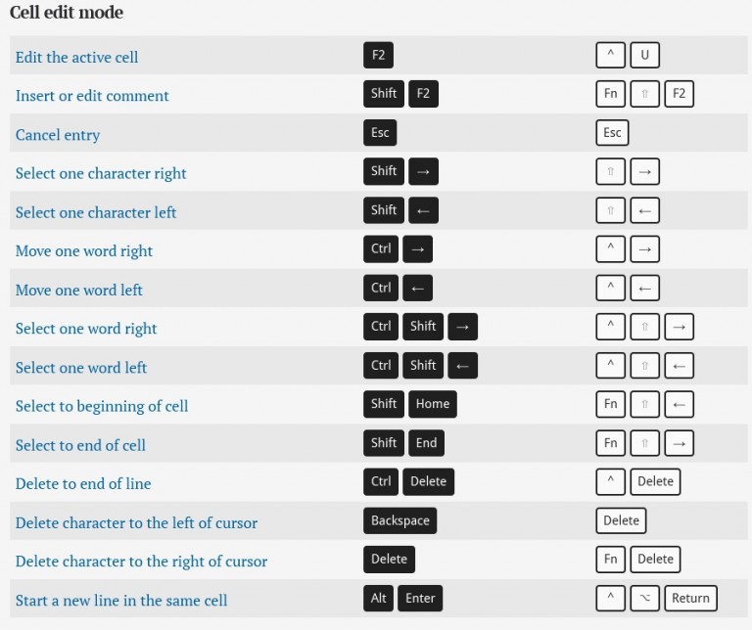Click the "Insert or edit comment" link
This screenshot has width=752, height=630.
[92, 96]
